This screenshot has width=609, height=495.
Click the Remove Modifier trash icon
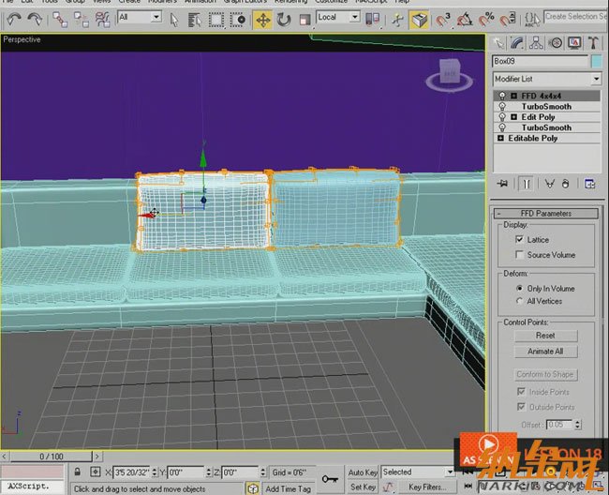pyautogui.click(x=566, y=184)
